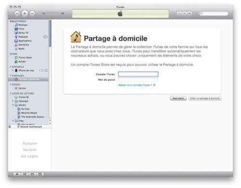
Task: Click the Partage à domicile house icon
Action: coord(76,37)
